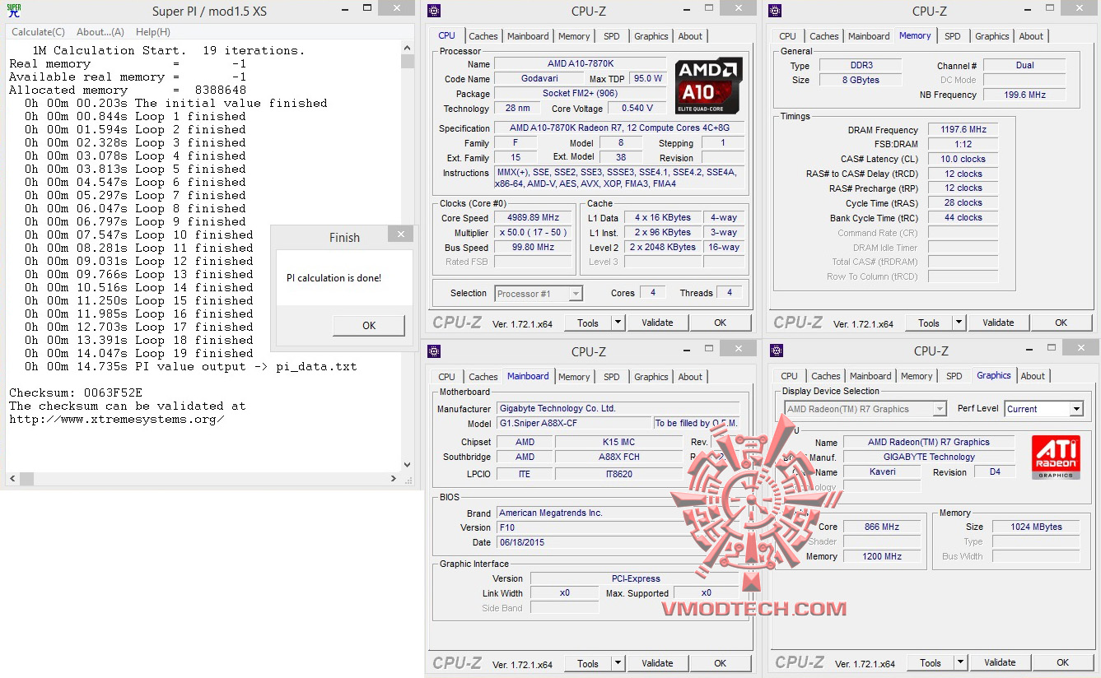Switch to CPU tab in the Memory tab window
1101x678 pixels.
(x=787, y=36)
